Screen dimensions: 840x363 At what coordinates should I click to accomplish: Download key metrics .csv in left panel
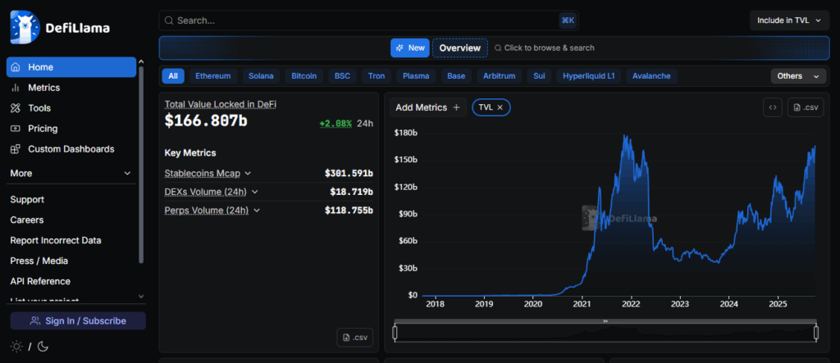coord(355,337)
